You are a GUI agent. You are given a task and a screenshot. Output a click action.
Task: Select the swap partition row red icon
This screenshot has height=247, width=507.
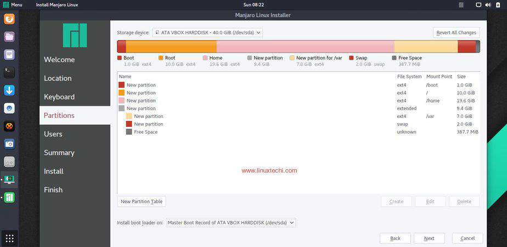coord(129,124)
